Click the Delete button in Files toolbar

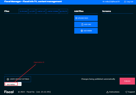point(64,11)
